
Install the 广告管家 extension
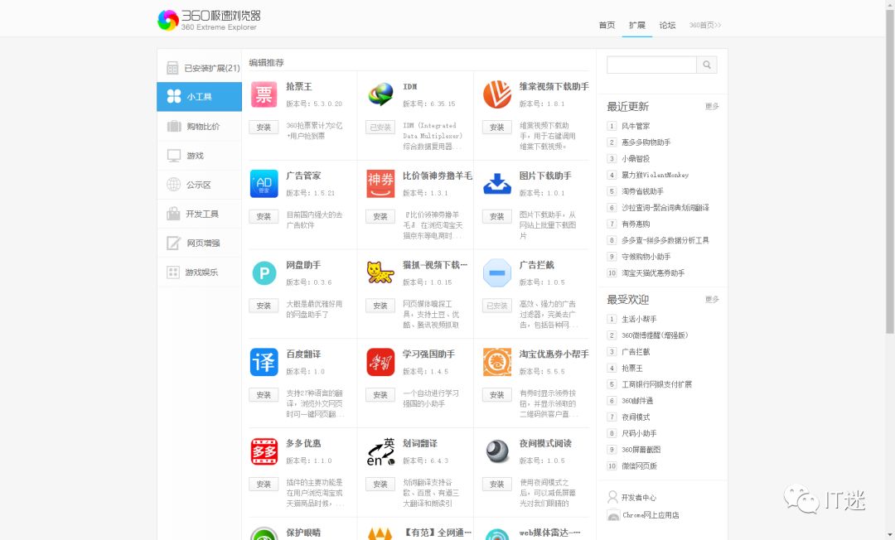(x=264, y=217)
